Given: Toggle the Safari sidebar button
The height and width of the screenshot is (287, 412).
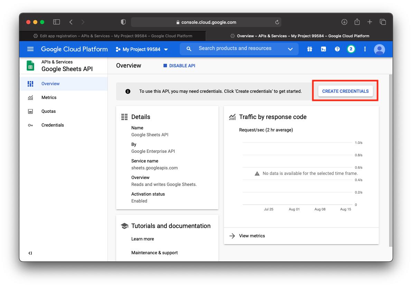Looking at the screenshot, I should tap(56, 22).
